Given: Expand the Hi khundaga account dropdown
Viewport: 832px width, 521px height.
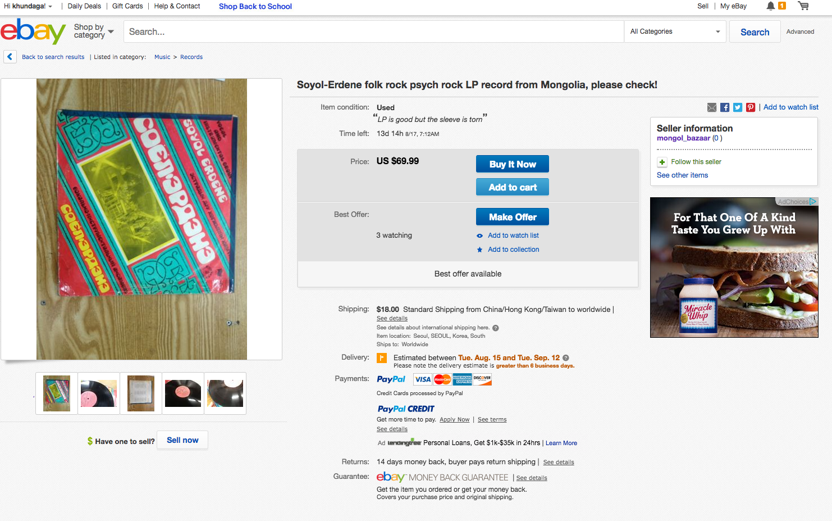Looking at the screenshot, I should (x=28, y=6).
